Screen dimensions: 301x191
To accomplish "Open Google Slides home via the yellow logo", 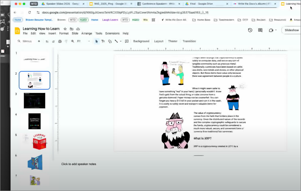I will (17, 31).
